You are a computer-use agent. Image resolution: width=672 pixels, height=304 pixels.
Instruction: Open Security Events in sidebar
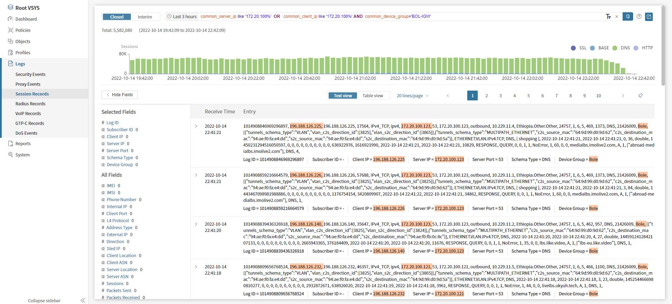(30, 74)
